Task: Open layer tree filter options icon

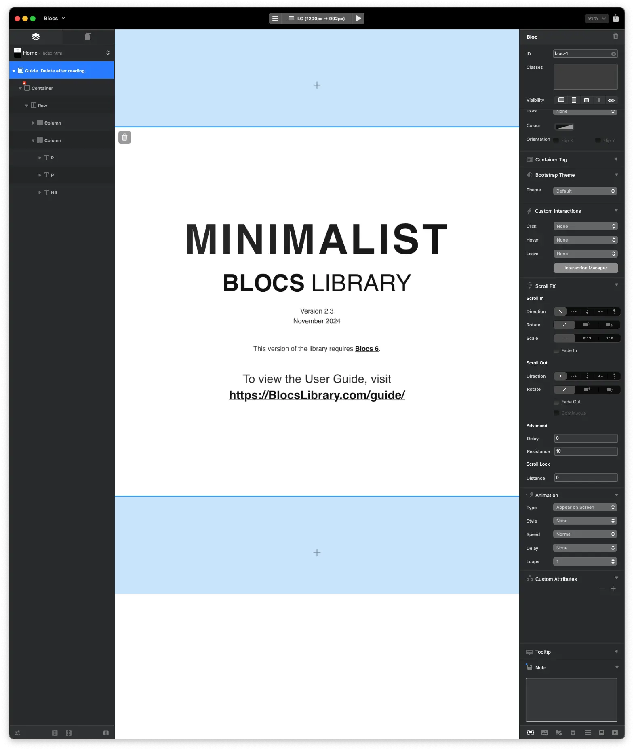Action: point(17,733)
